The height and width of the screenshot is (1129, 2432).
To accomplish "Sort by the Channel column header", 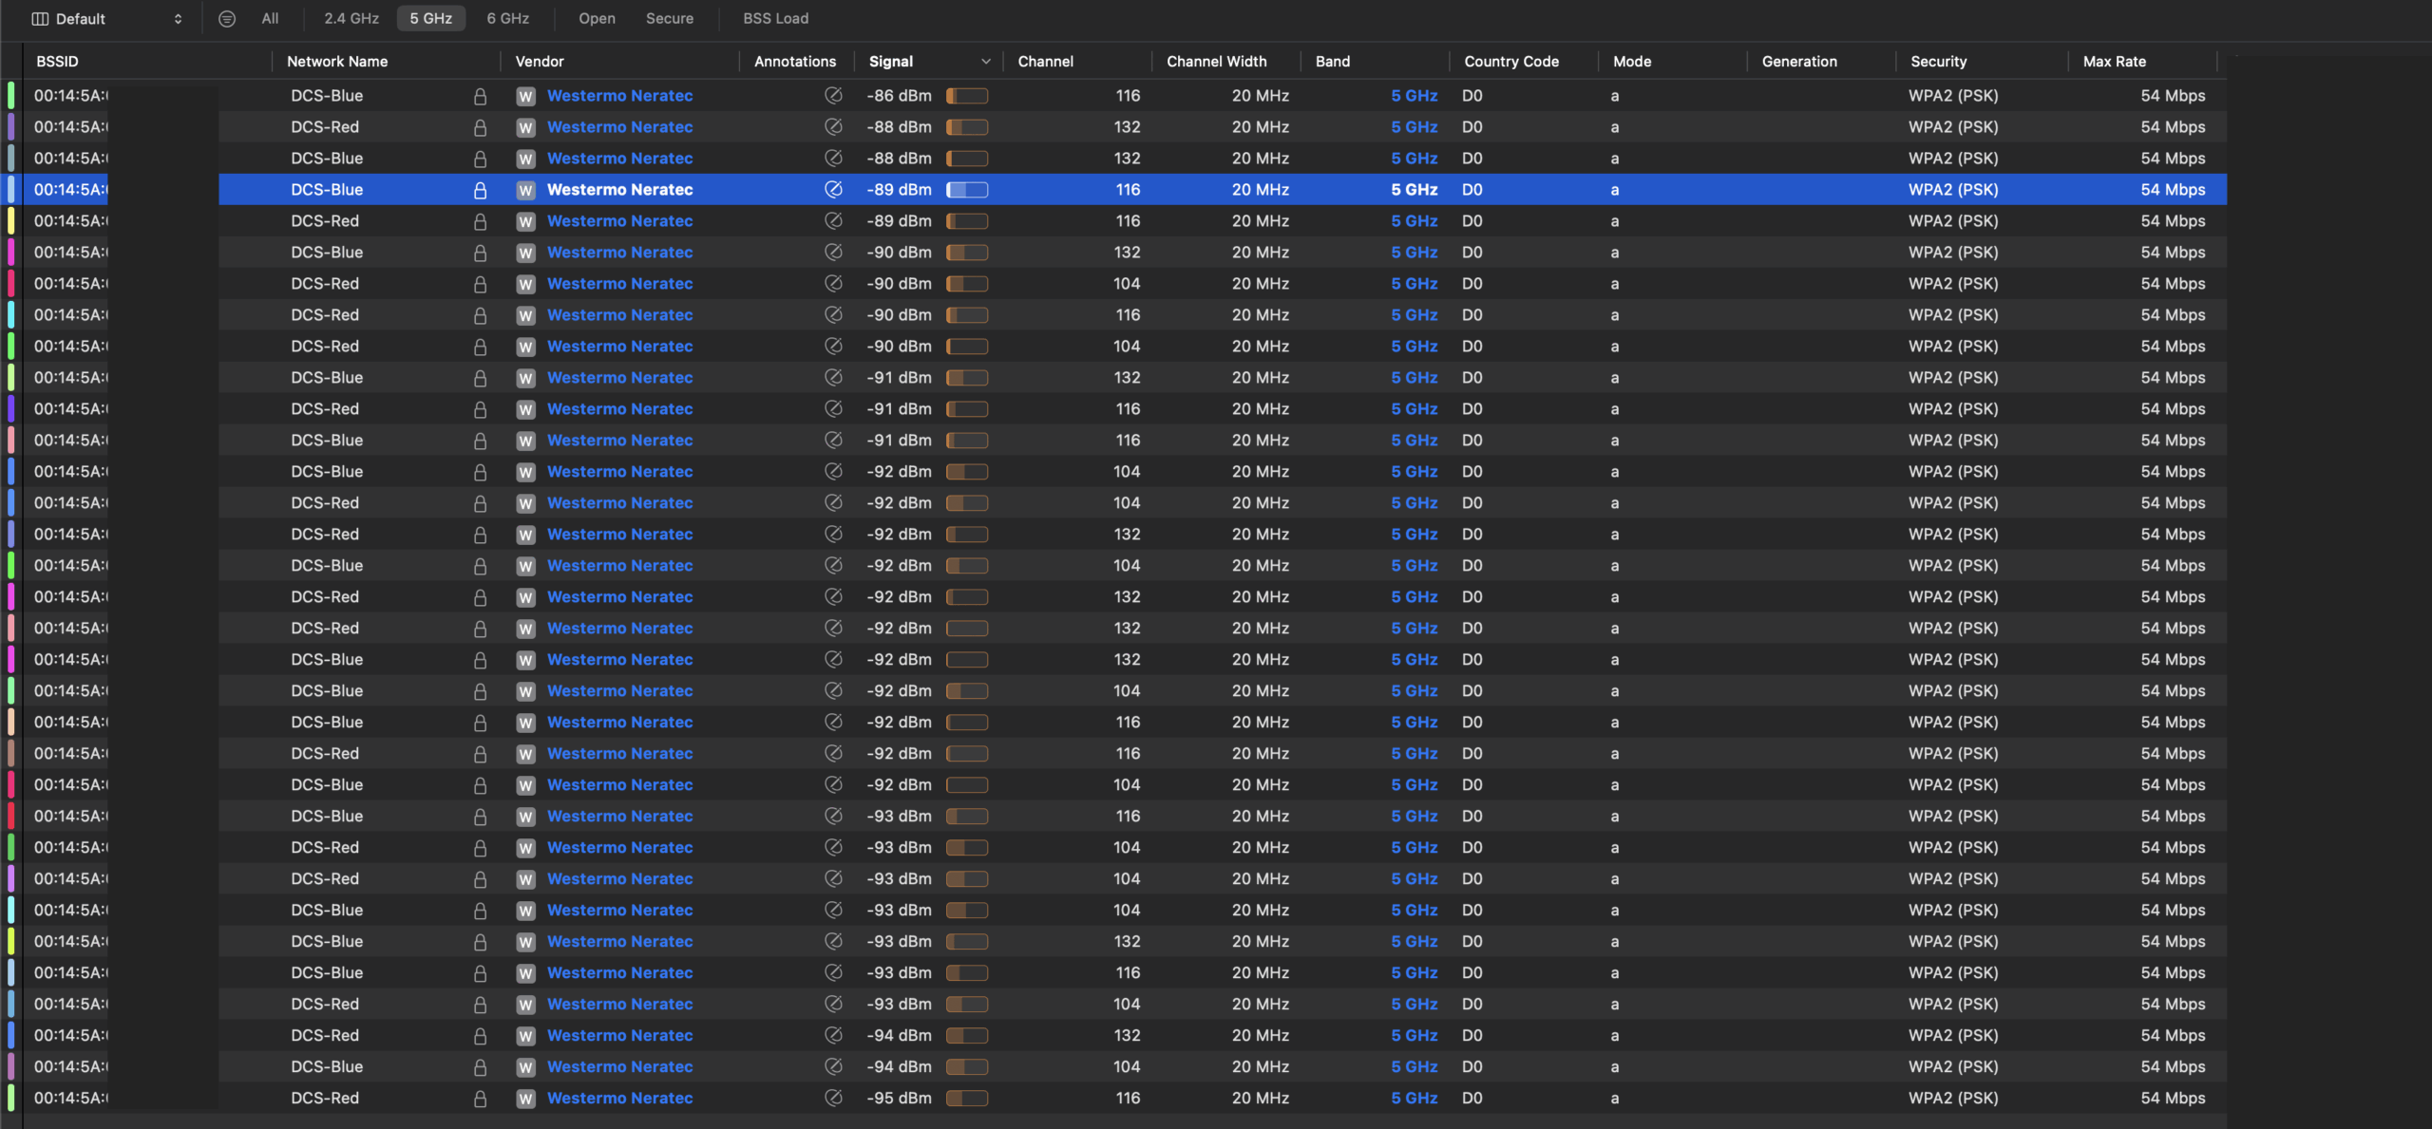I will point(1045,62).
